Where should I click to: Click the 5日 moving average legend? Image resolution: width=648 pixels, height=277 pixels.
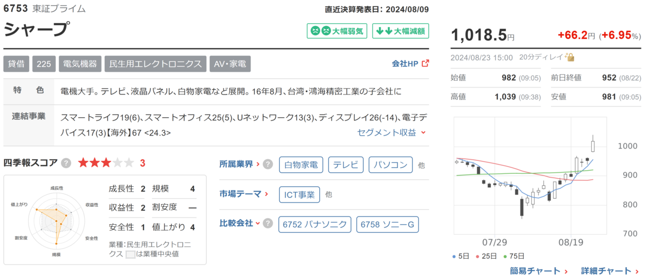tap(462, 256)
